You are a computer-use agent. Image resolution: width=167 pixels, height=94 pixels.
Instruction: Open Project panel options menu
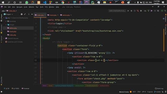[29, 14]
